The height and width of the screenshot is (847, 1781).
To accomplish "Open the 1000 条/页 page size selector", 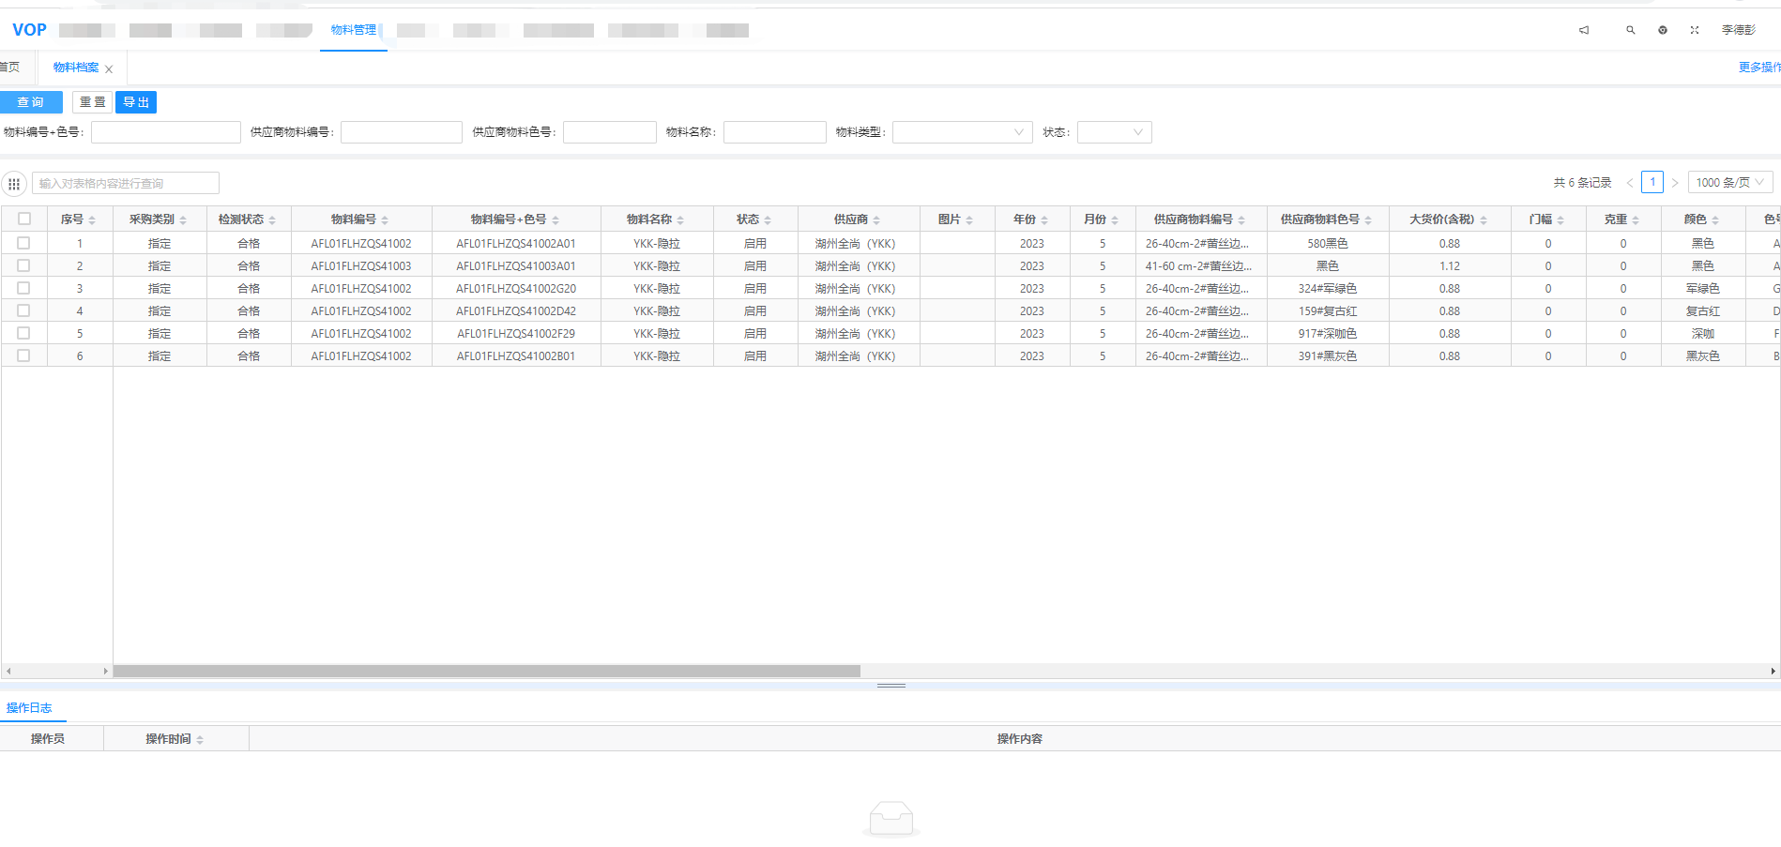I will [1729, 183].
